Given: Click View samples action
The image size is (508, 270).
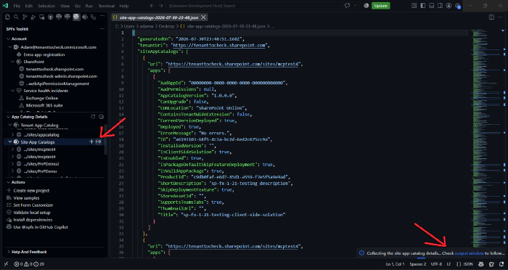Looking at the screenshot, I should coord(23,197).
